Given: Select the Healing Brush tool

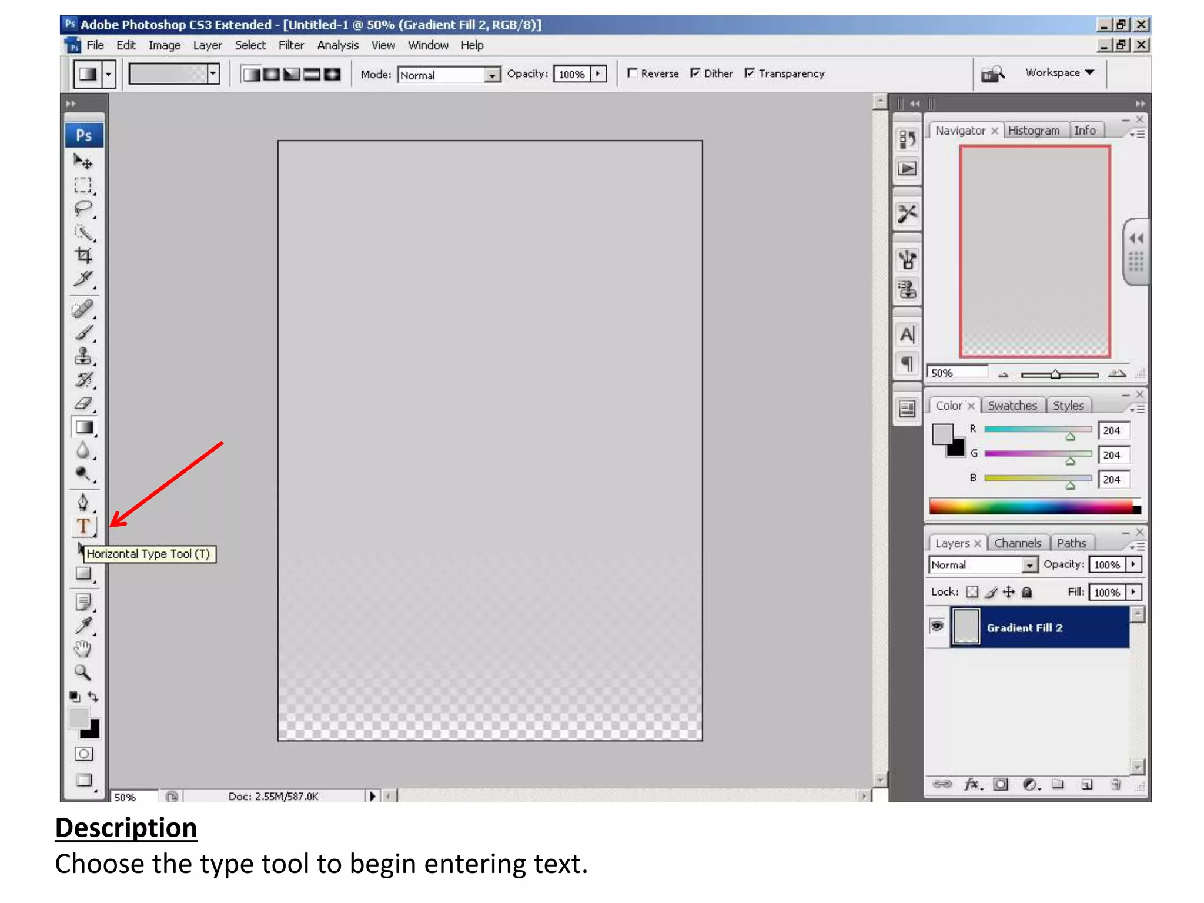Looking at the screenshot, I should click(x=83, y=309).
